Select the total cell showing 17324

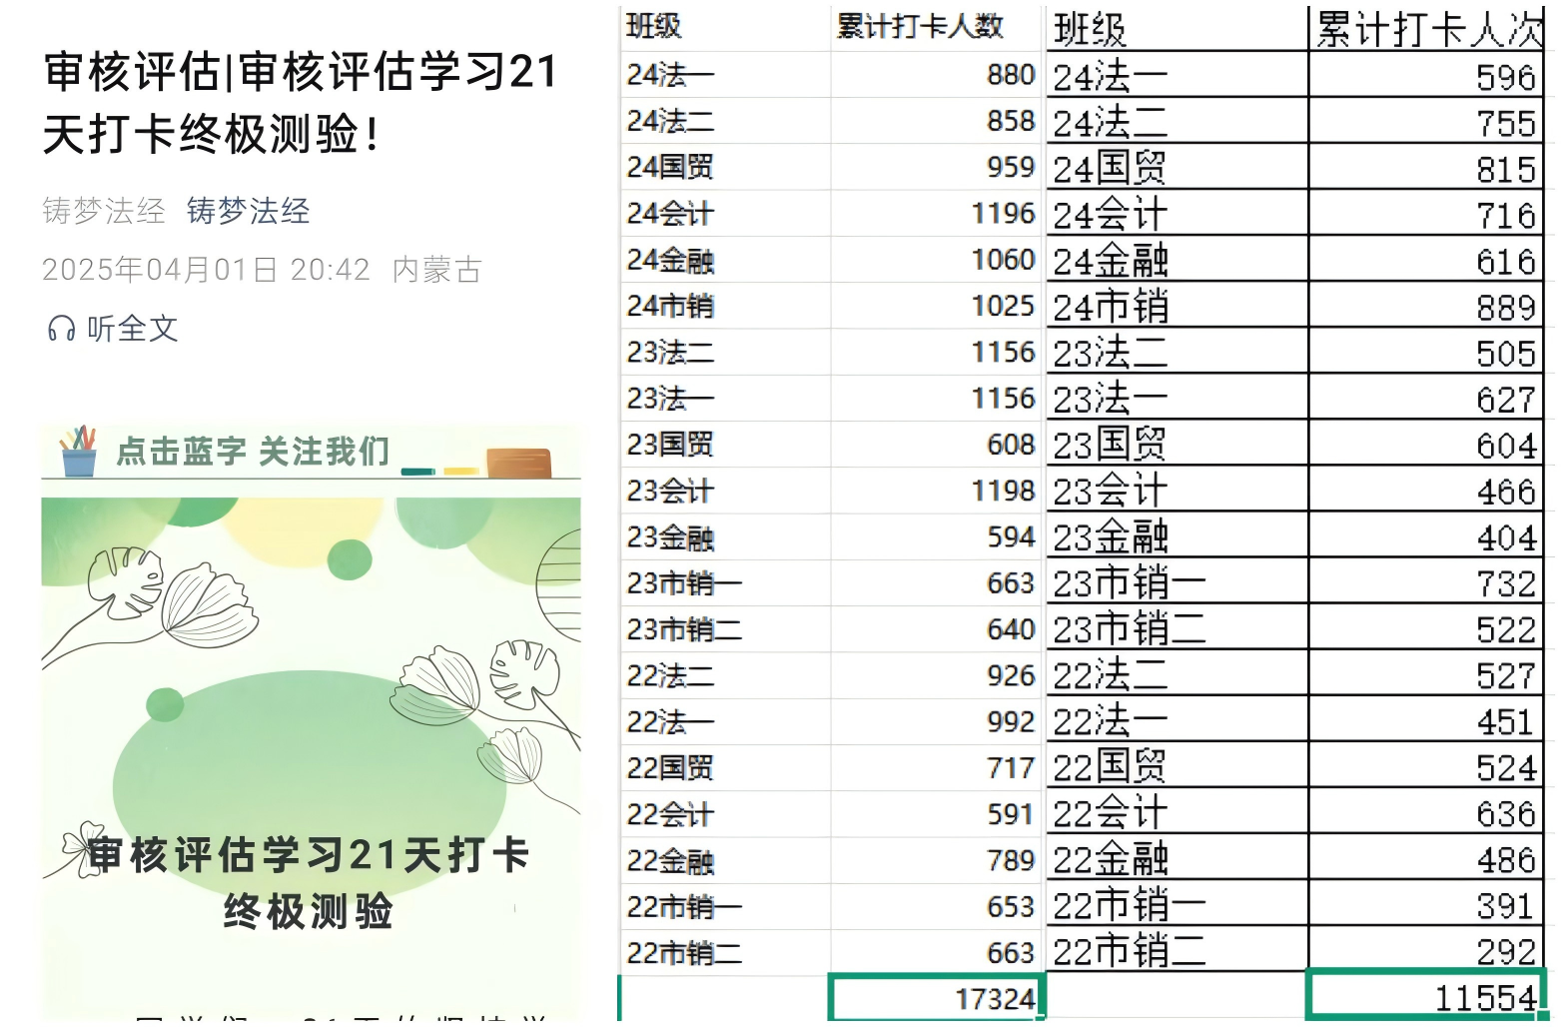937,998
